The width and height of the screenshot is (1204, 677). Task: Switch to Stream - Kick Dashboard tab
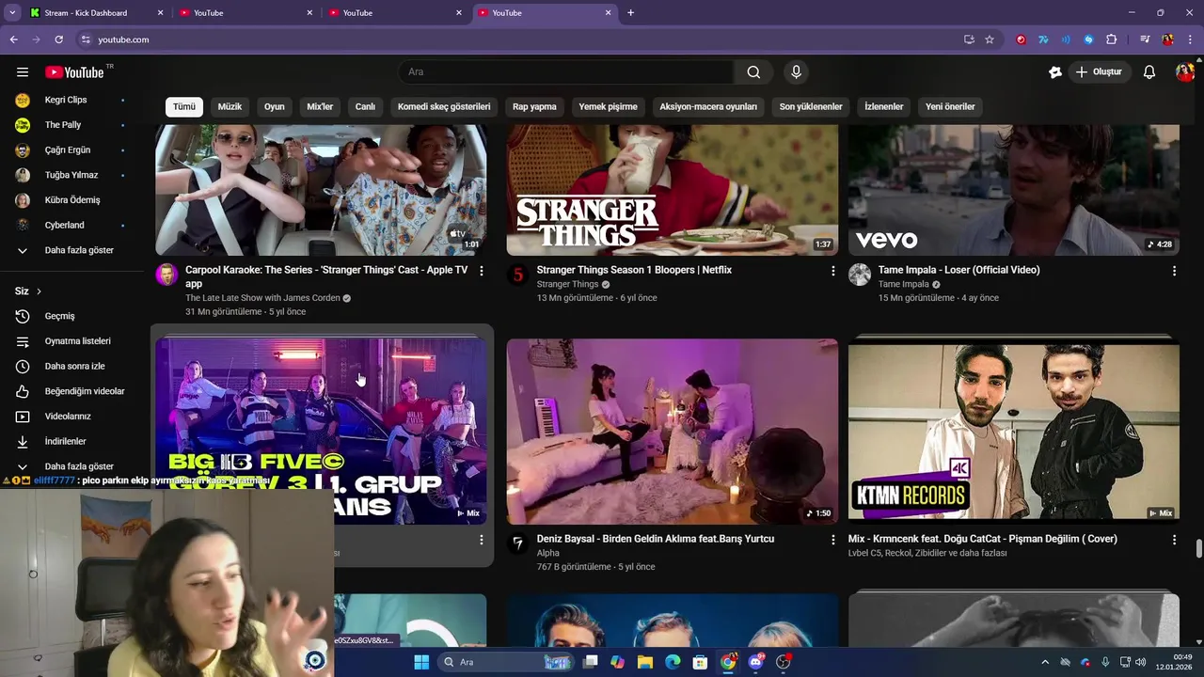[98, 13]
